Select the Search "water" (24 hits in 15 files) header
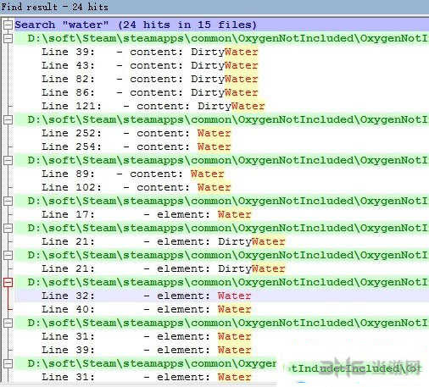 (x=221, y=25)
